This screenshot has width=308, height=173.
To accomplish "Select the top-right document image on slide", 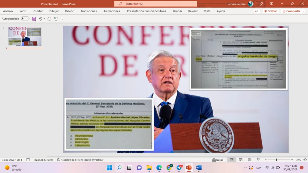I will point(239,59).
